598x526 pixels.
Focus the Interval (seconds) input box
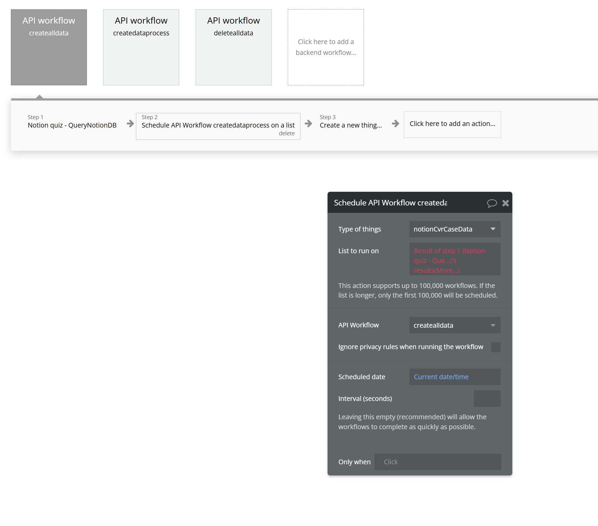click(487, 398)
